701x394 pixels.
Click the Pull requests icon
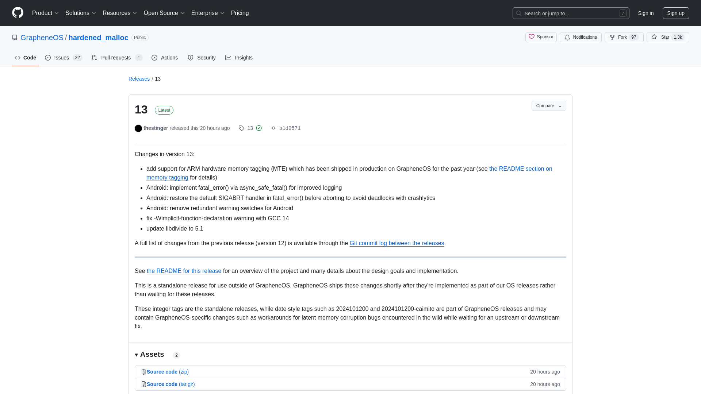point(94,58)
